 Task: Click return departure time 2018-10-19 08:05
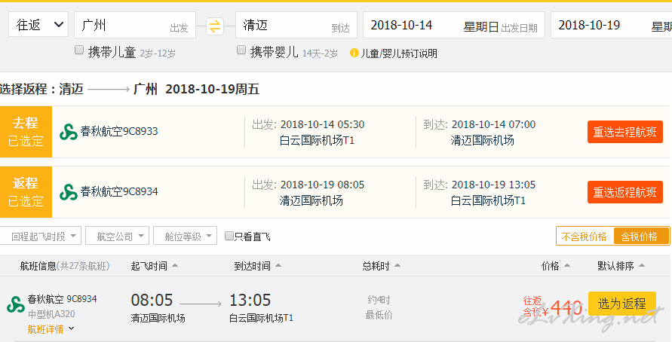point(322,185)
